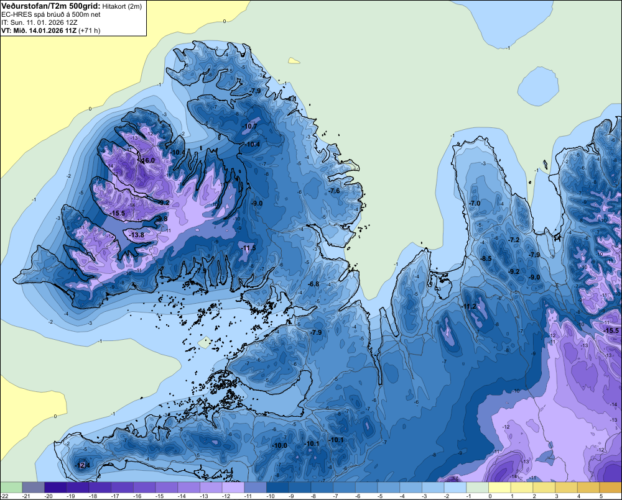Viewport: 622px width, 500px height.
Task: Pick the legend swatch between -6 and -5
Action: [x=366, y=488]
